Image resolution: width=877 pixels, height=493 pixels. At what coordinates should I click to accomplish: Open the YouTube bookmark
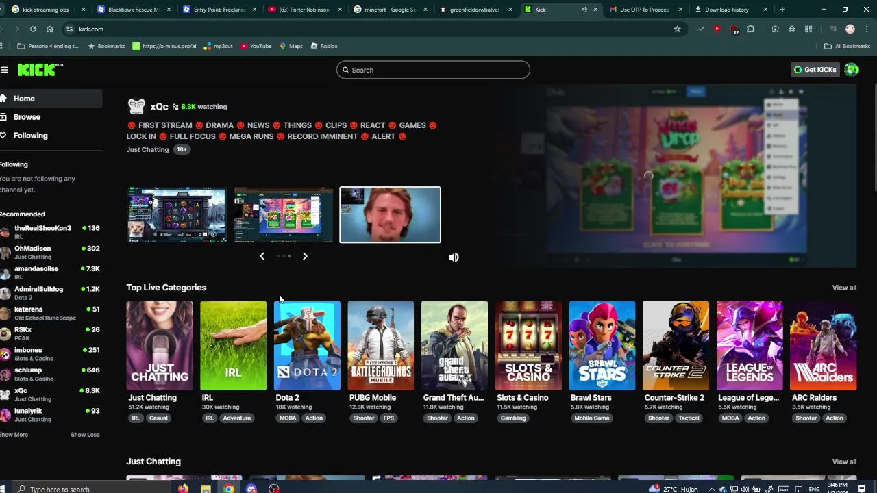pyautogui.click(x=255, y=46)
